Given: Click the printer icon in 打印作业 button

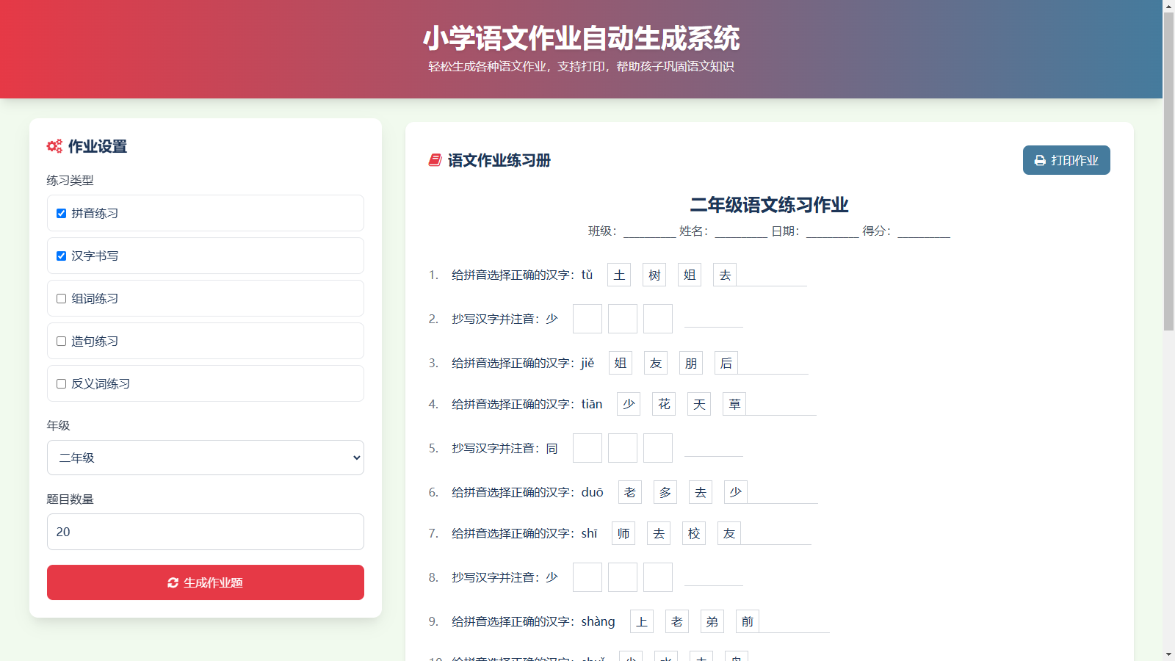Looking at the screenshot, I should coord(1040,160).
